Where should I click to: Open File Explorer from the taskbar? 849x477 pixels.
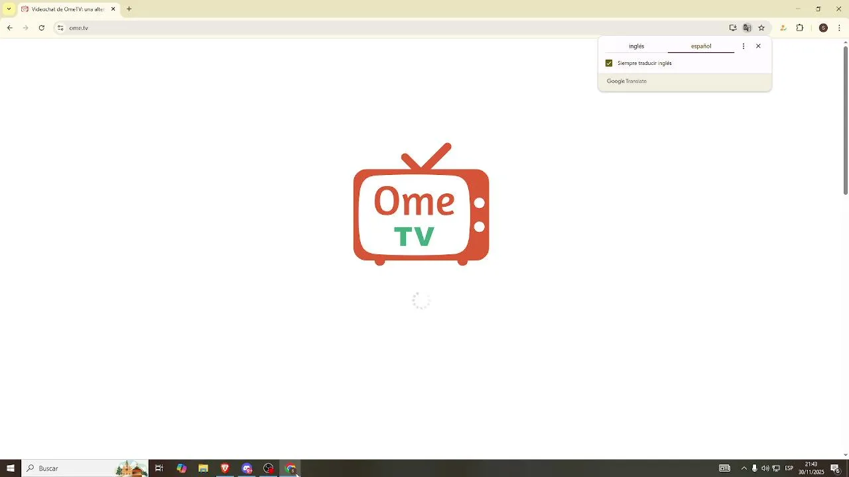(x=204, y=468)
